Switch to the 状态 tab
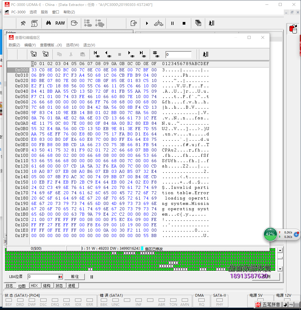301x310 pixels. click(x=59, y=285)
